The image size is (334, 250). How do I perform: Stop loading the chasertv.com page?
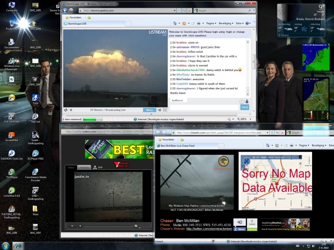pos(282,133)
